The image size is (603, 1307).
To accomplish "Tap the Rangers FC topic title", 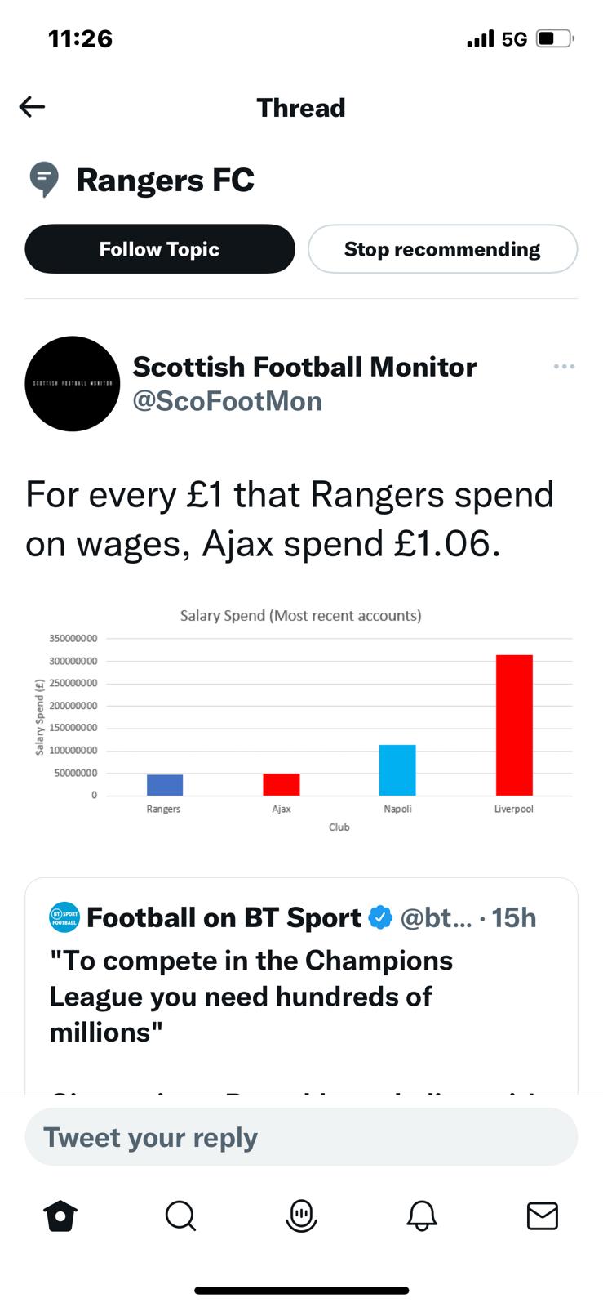I will pos(165,180).
